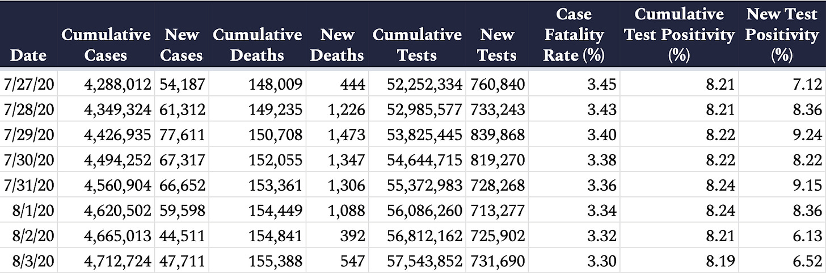The image size is (826, 273).
Task: Select new deaths value 1,306
Action: point(345,186)
